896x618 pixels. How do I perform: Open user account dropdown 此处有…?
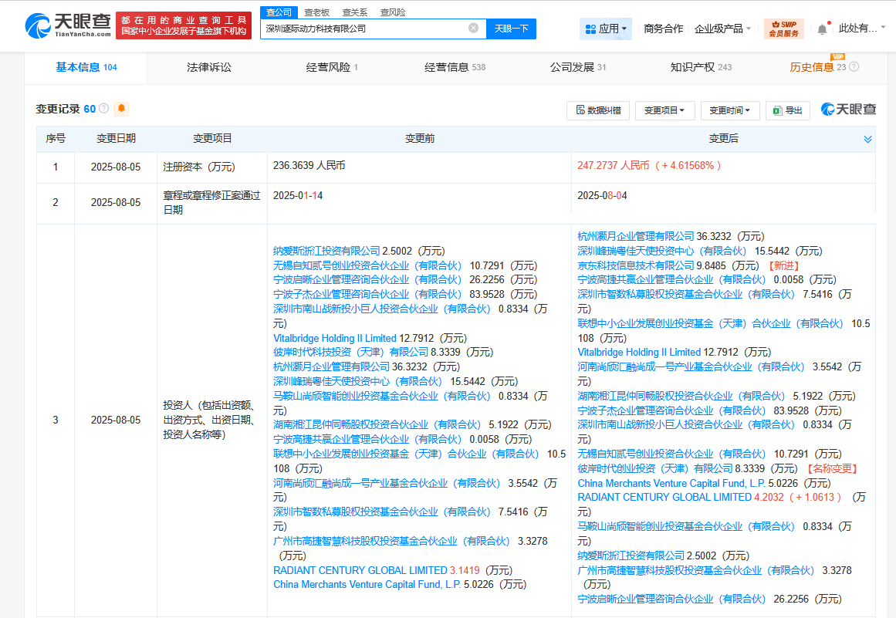click(x=861, y=28)
